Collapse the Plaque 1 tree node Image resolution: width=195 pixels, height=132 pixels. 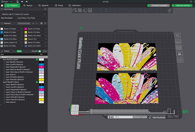pos(1,57)
